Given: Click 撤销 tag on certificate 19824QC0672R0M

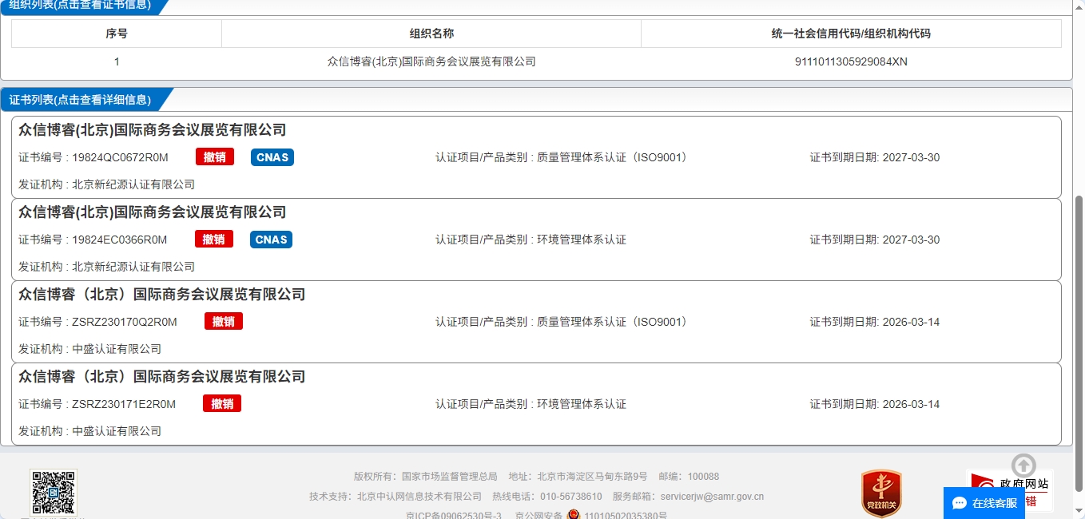Looking at the screenshot, I should [215, 157].
